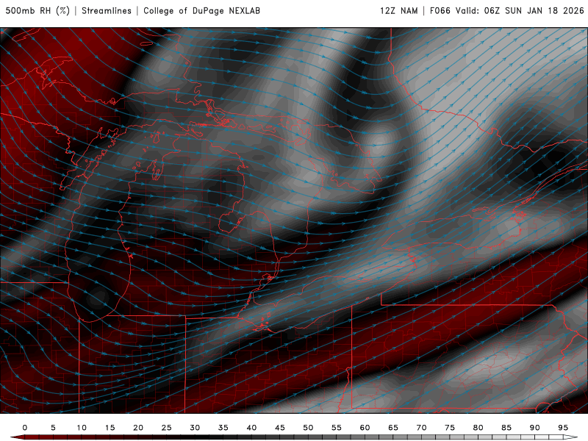Viewport: 588px width, 441px height.
Task: Click the "10" colorbar label
Action: pyautogui.click(x=82, y=428)
